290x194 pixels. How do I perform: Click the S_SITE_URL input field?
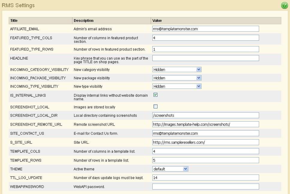[205, 142]
